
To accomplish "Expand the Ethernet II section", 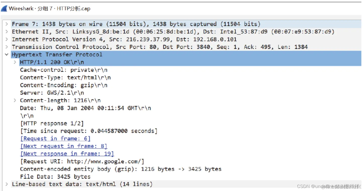I will point(7,32).
